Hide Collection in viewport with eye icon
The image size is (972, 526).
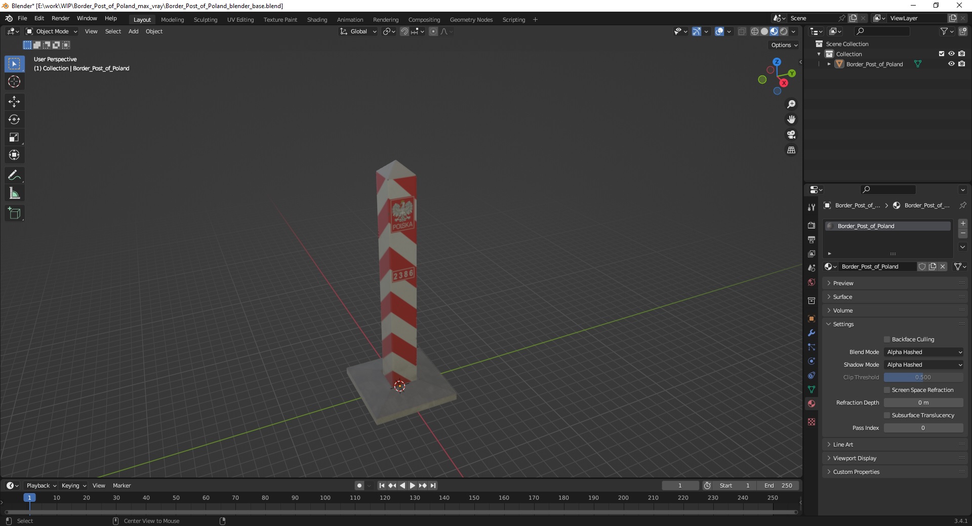click(951, 54)
